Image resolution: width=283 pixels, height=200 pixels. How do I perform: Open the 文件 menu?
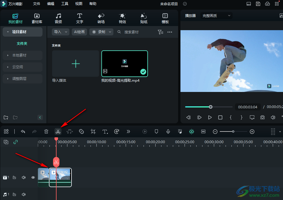(37, 4)
